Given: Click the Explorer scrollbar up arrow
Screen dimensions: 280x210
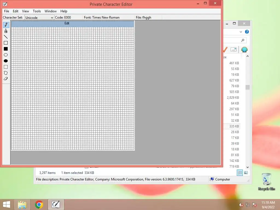Looking at the screenshot, I should point(247,56).
